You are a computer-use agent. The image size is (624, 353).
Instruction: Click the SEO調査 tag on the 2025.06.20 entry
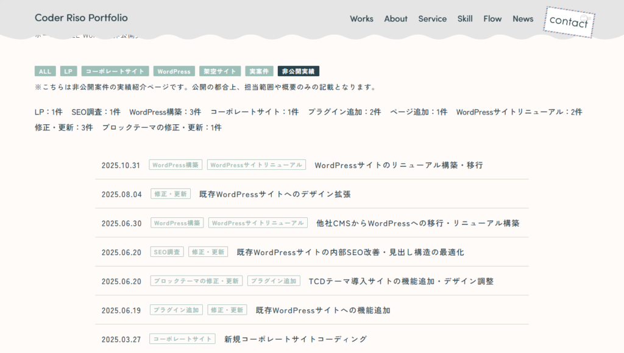pos(167,251)
